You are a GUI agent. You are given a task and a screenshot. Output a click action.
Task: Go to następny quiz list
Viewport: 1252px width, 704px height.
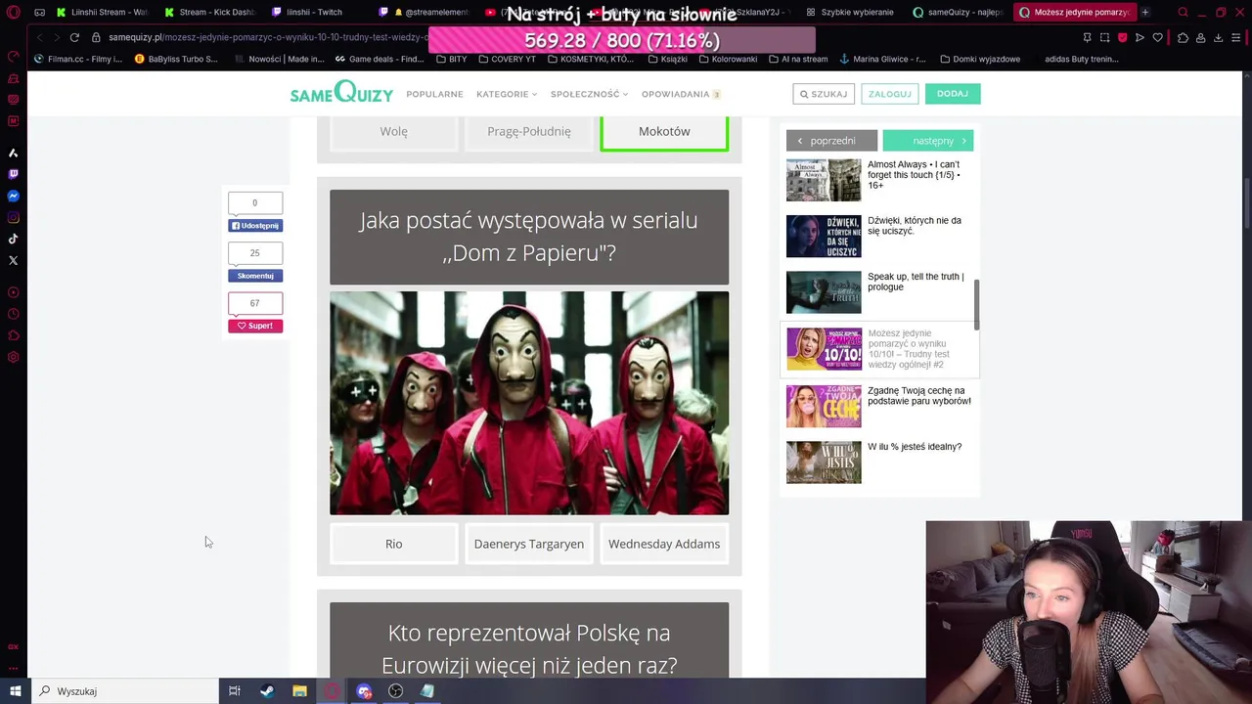click(x=928, y=141)
